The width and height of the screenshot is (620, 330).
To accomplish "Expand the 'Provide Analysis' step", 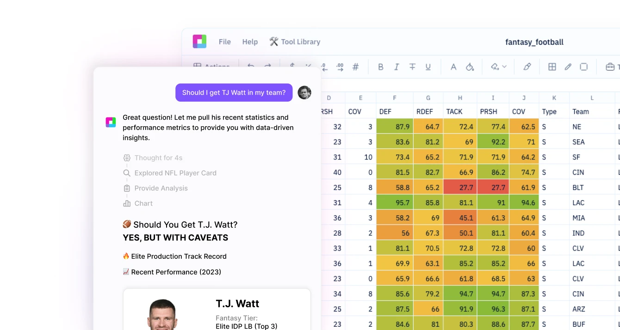I will point(161,188).
